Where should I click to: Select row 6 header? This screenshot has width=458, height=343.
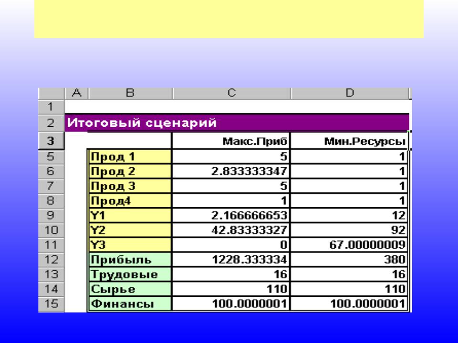[51, 171]
